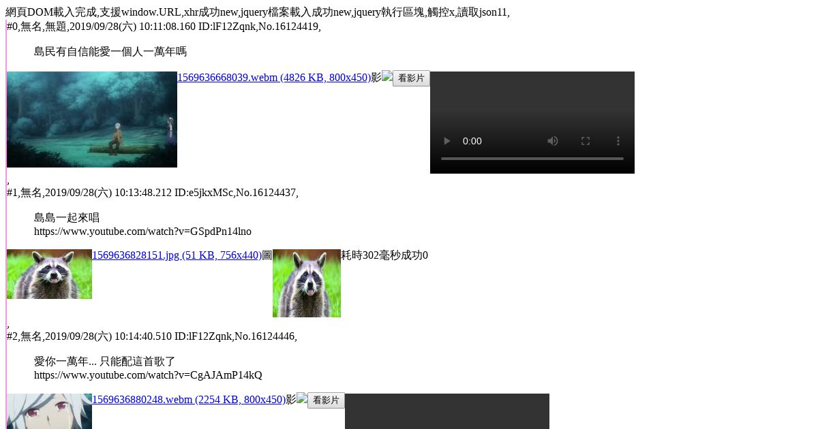818x429 pixels.
Task: Click text 愛你一萬年... 只能配這首歌了
Action: [105, 362]
